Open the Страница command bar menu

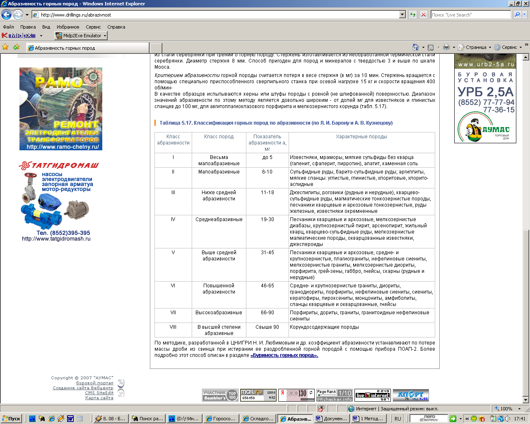[475, 47]
